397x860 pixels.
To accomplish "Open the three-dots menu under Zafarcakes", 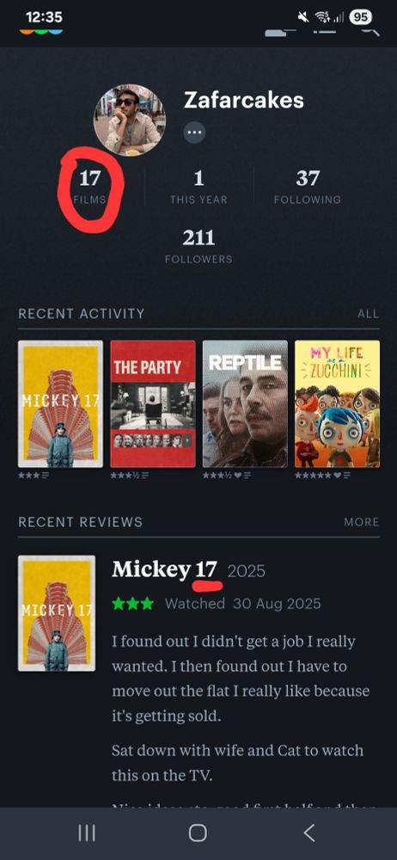I will pos(195,132).
